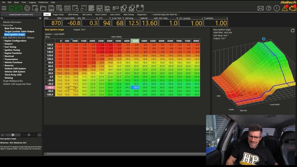This screenshot has height=167, width=297.
Task: Open the warning triangle alerts icon
Action: [285, 8]
